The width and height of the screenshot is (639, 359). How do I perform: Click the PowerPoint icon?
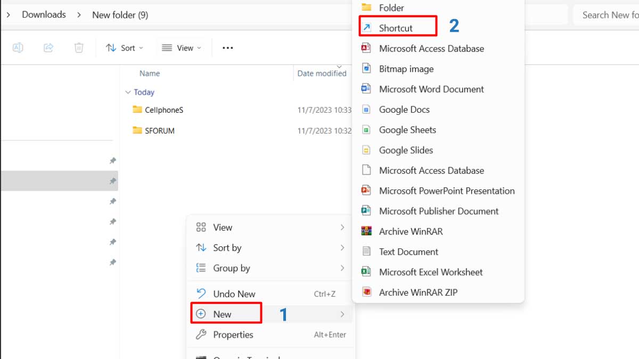[x=366, y=190]
